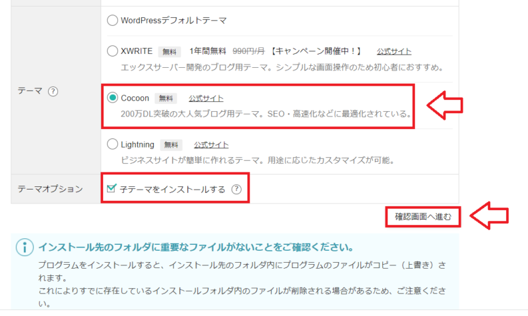
Task: Click the info icon in the notice box
Action: pyautogui.click(x=24, y=248)
